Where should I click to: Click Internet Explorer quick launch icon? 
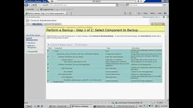click(42, 106)
